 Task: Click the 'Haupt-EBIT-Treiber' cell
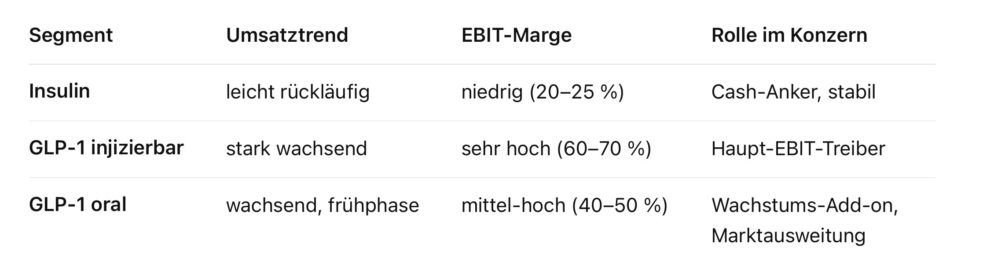(x=798, y=149)
